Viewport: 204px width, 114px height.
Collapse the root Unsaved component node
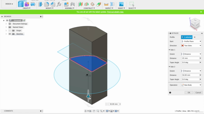[x=4, y=20]
